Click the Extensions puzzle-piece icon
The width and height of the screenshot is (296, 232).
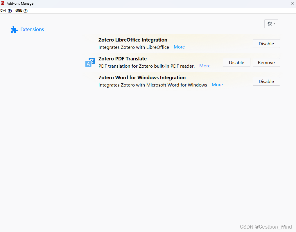coord(14,30)
